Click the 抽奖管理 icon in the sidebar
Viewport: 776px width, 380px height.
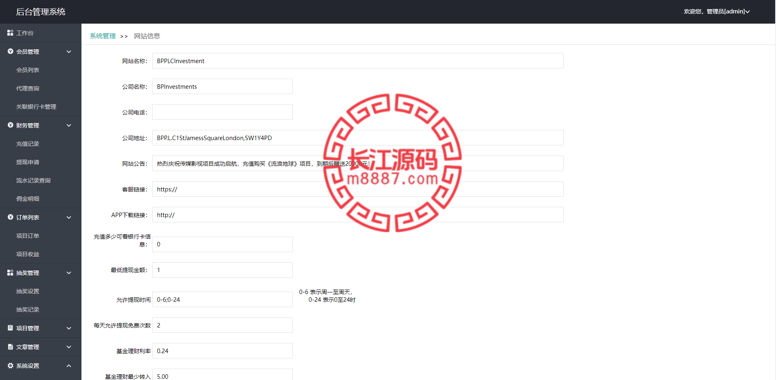coord(10,272)
